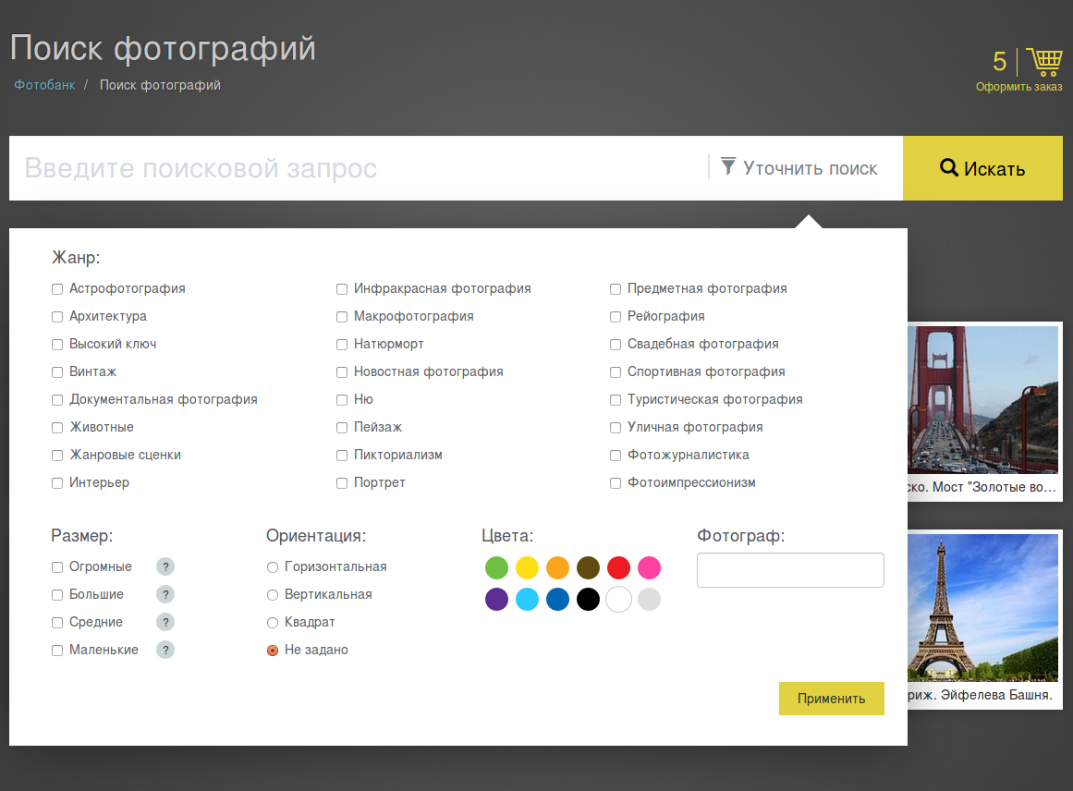
Task: Tick the Свадебная фотография checkbox
Action: tap(616, 345)
